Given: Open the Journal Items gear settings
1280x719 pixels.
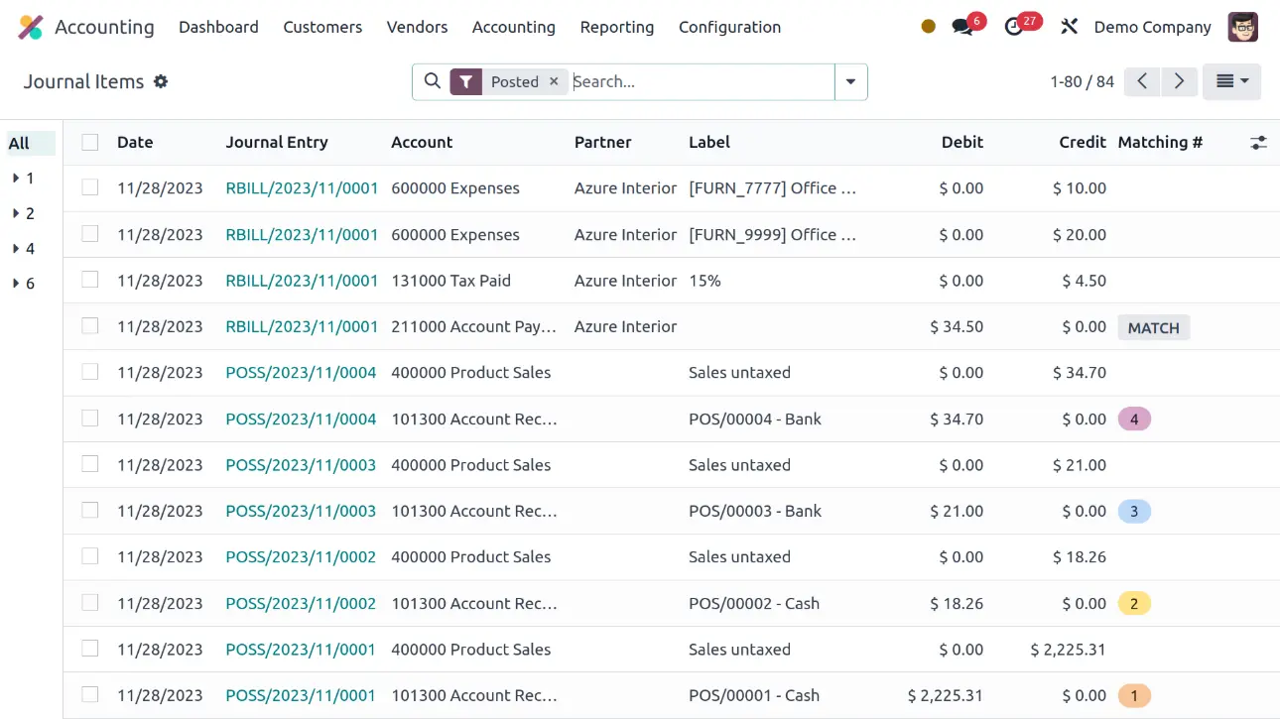Looking at the screenshot, I should 161,82.
